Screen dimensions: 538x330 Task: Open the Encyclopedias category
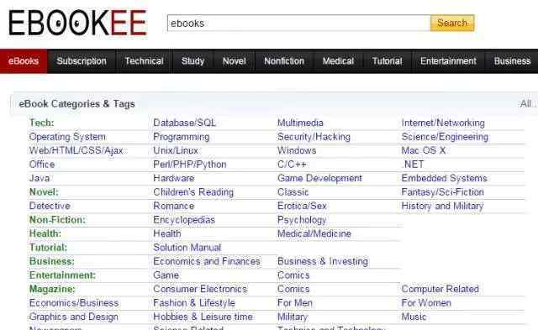pos(184,220)
